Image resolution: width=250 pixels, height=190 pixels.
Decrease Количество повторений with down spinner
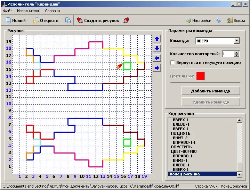[237, 56]
